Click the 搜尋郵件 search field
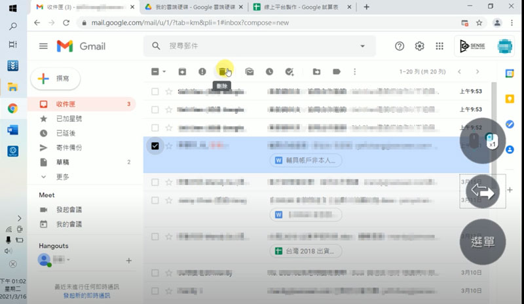Image resolution: width=524 pixels, height=304 pixels. [x=261, y=46]
